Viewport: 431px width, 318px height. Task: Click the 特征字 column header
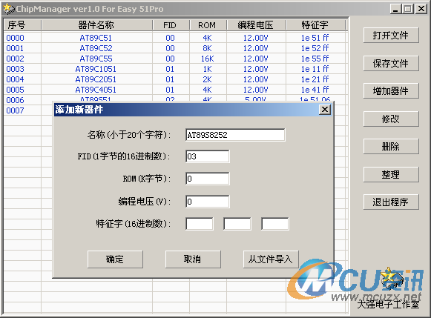[x=315, y=25]
